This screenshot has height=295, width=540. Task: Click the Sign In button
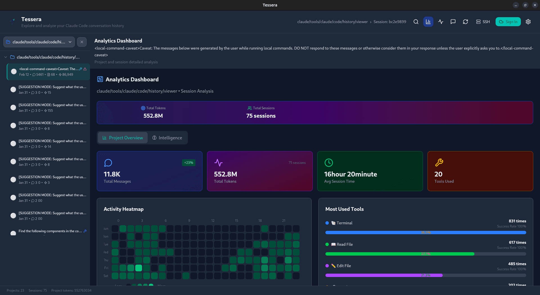[508, 22]
